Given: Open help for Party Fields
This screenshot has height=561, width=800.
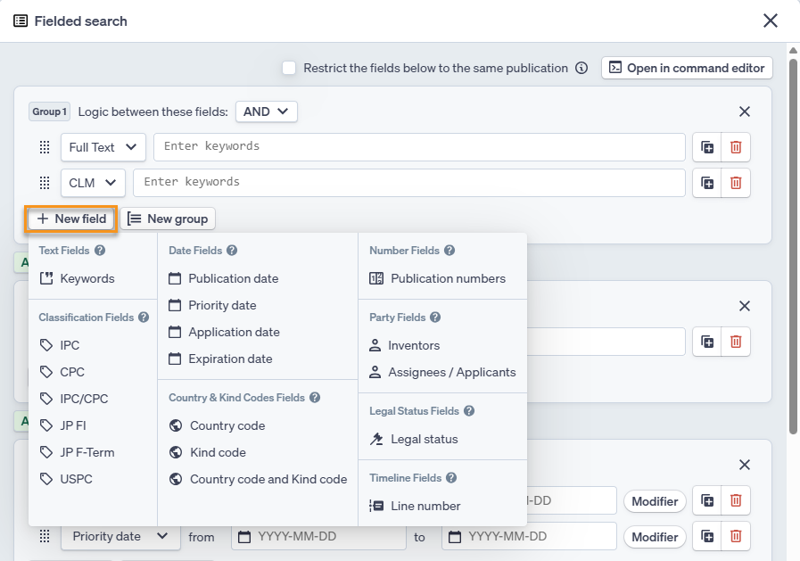Looking at the screenshot, I should (435, 318).
